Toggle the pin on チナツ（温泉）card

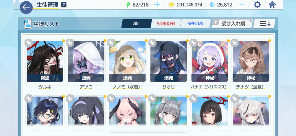[x=235, y=43]
